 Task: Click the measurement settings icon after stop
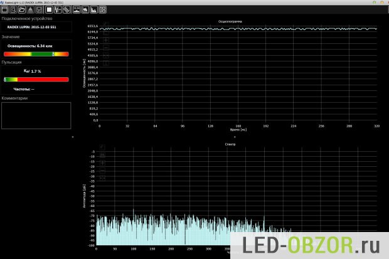point(58,10)
